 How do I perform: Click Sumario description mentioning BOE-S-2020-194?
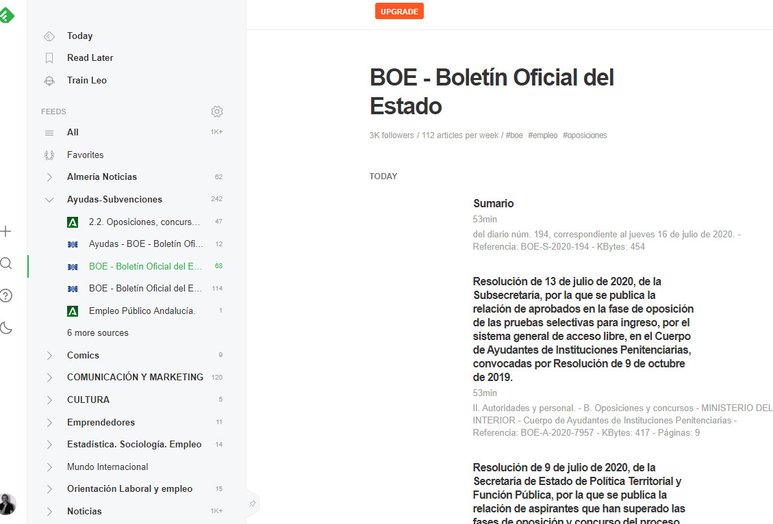[607, 240]
